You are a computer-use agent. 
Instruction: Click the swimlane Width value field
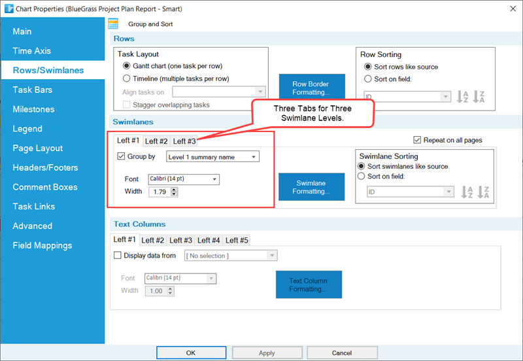[160, 192]
